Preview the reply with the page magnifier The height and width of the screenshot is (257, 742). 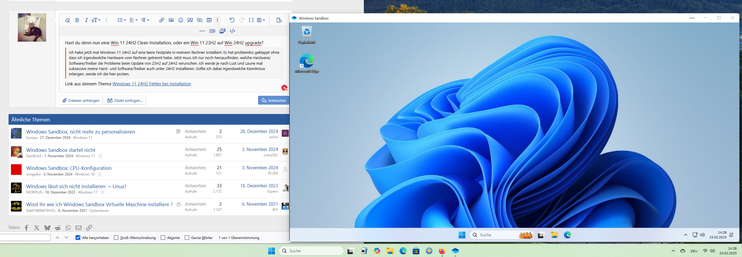tap(279, 20)
